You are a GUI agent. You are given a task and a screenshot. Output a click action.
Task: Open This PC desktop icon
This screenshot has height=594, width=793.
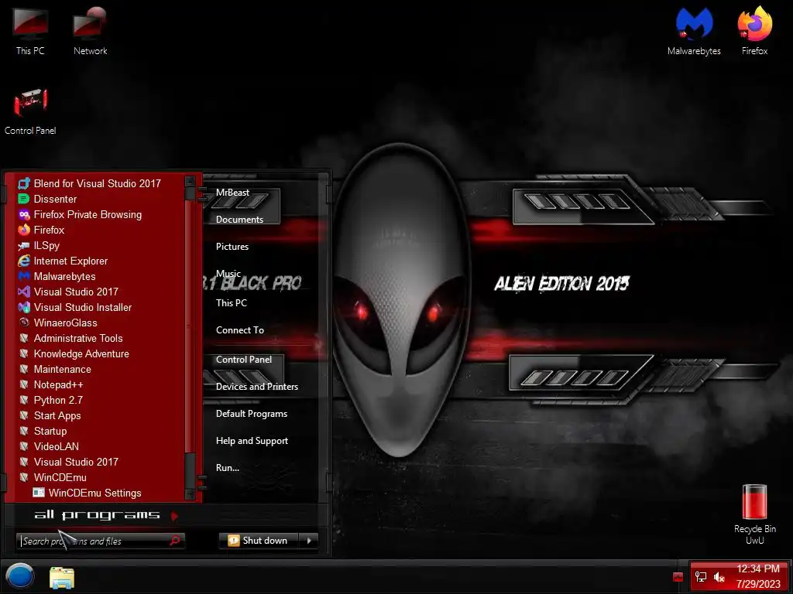[30, 31]
